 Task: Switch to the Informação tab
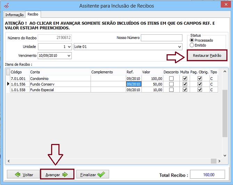[14, 15]
